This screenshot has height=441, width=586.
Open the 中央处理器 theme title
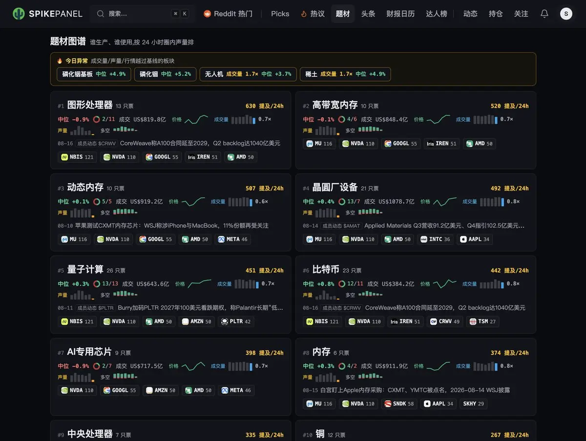(x=90, y=434)
